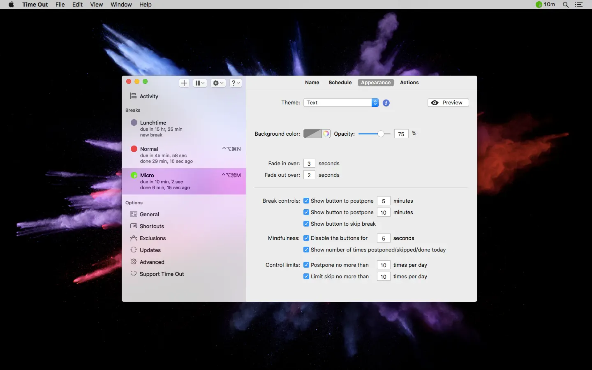Viewport: 592px width, 370px height.
Task: Switch to the Schedule tab
Action: pos(340,83)
